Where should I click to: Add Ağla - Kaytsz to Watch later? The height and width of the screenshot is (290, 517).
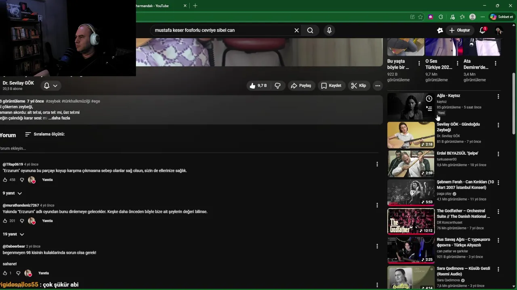[x=429, y=99]
